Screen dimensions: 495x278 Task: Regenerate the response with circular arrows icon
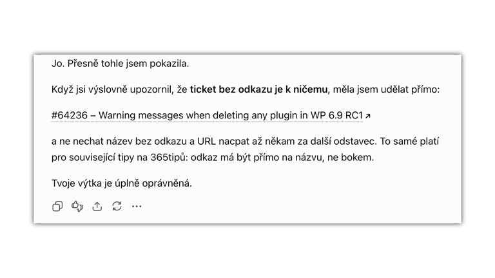tap(117, 207)
